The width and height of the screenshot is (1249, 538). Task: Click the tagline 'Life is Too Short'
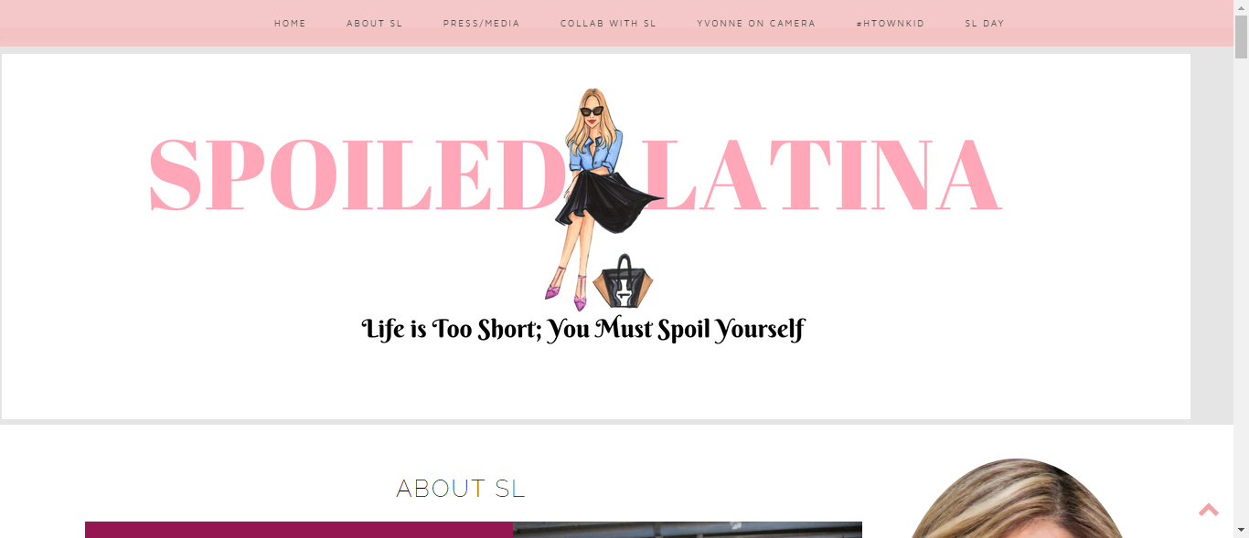tap(583, 329)
